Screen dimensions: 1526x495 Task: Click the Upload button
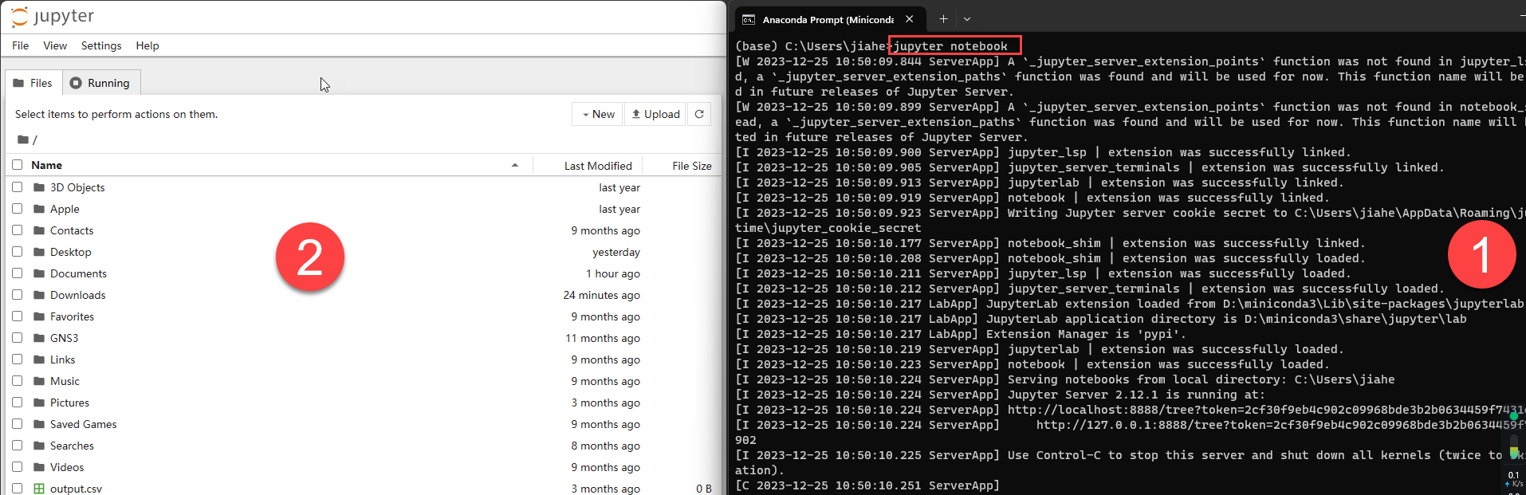[656, 114]
